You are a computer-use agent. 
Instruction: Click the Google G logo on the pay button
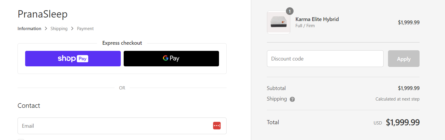pyautogui.click(x=165, y=58)
